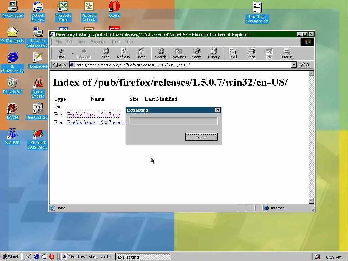Click the first quick launch icon beside Start
The width and height of the screenshot is (348, 261).
click(29, 257)
